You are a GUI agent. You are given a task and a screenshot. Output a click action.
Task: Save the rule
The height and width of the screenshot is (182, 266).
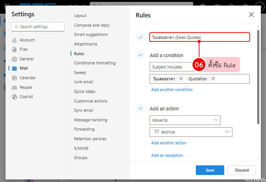point(210,170)
